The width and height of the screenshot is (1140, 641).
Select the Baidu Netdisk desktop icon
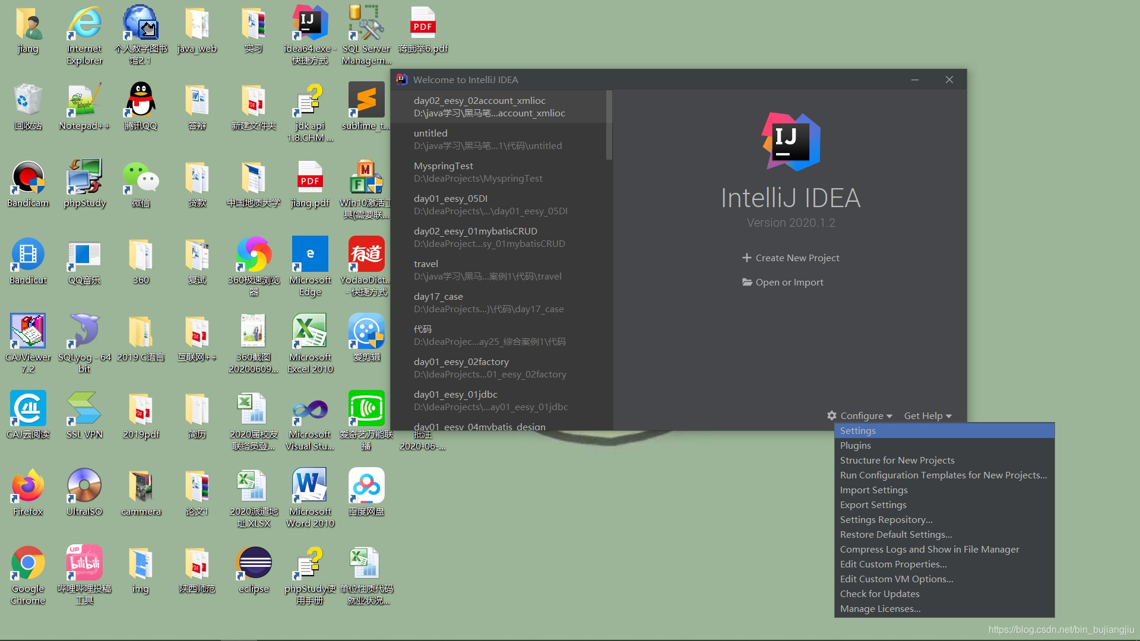[366, 493]
